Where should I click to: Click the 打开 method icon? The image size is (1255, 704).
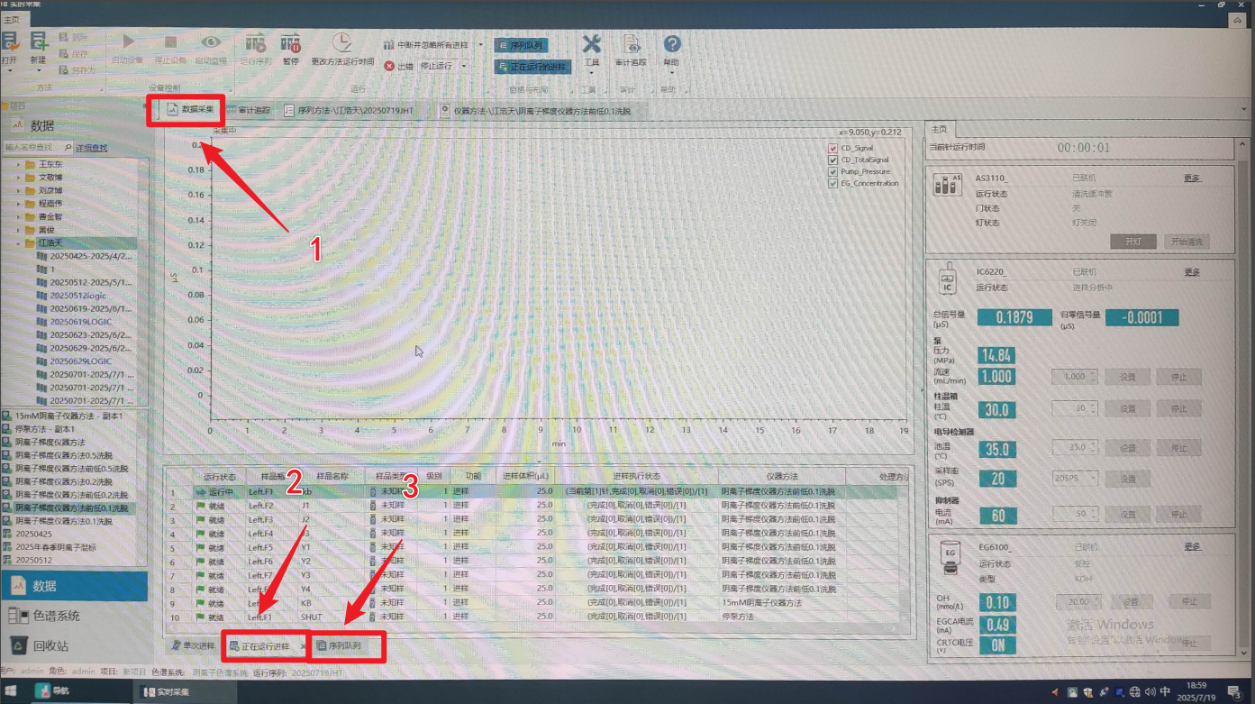click(x=10, y=42)
